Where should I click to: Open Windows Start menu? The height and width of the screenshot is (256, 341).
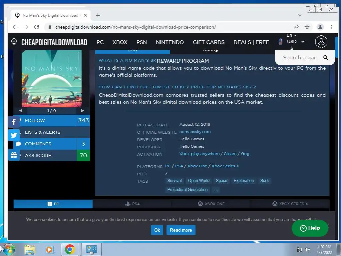pos(8,249)
